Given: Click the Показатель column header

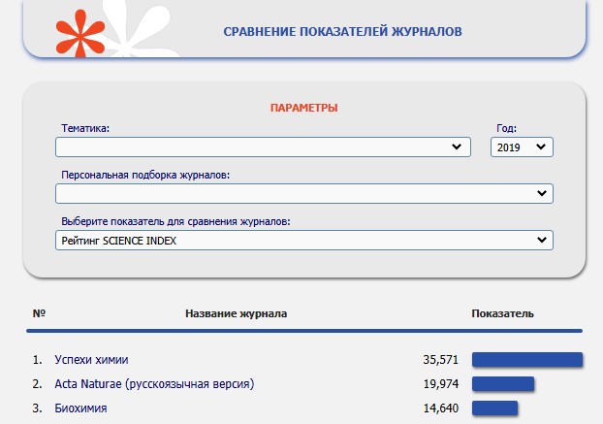Looking at the screenshot, I should (x=502, y=313).
